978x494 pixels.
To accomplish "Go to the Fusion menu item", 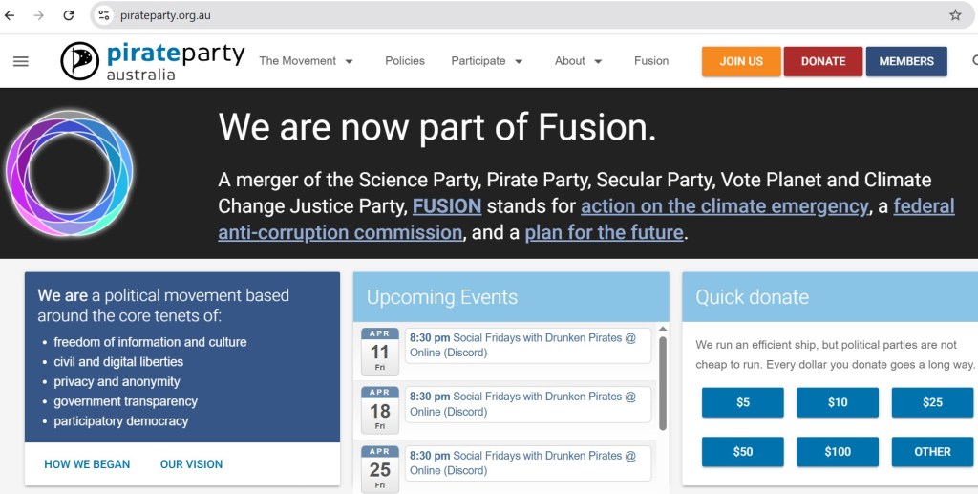I will pyautogui.click(x=651, y=61).
